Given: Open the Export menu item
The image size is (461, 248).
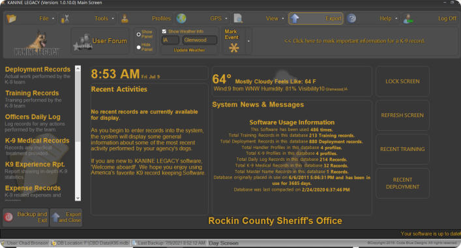Looking at the screenshot, I should 316,18.
